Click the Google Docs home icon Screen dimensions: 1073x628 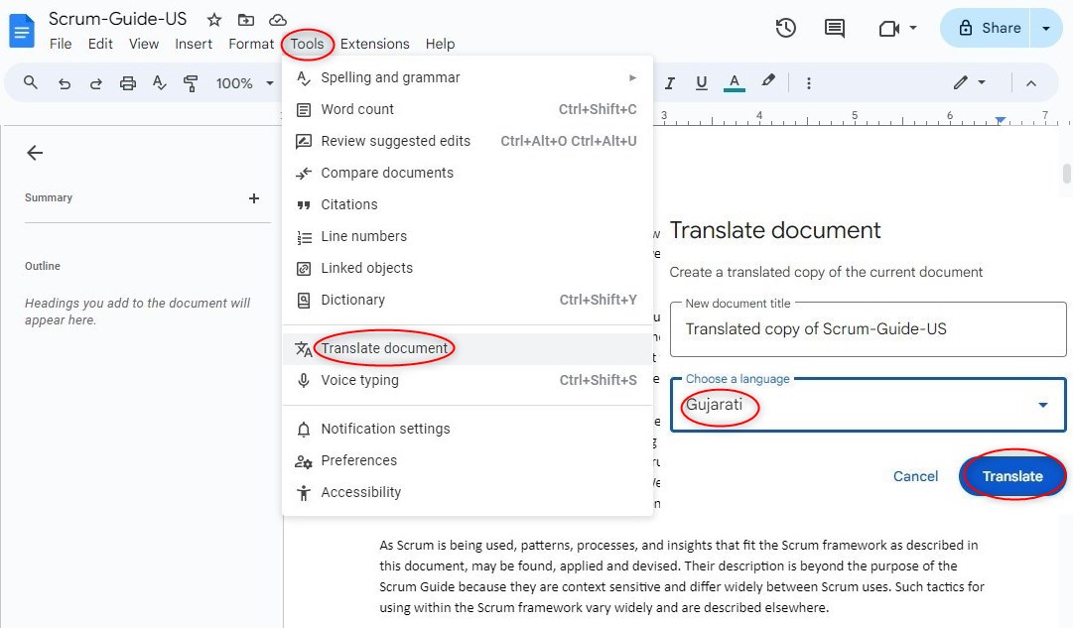coord(21,31)
